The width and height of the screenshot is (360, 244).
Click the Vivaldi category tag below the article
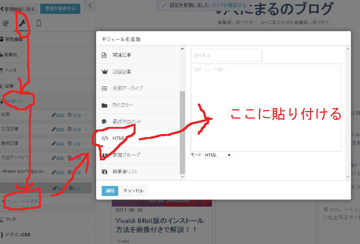[x=123, y=241]
